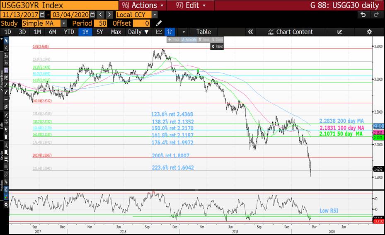Edit the start date 11/13/2017 field
The height and width of the screenshot is (235, 385).
pos(20,15)
